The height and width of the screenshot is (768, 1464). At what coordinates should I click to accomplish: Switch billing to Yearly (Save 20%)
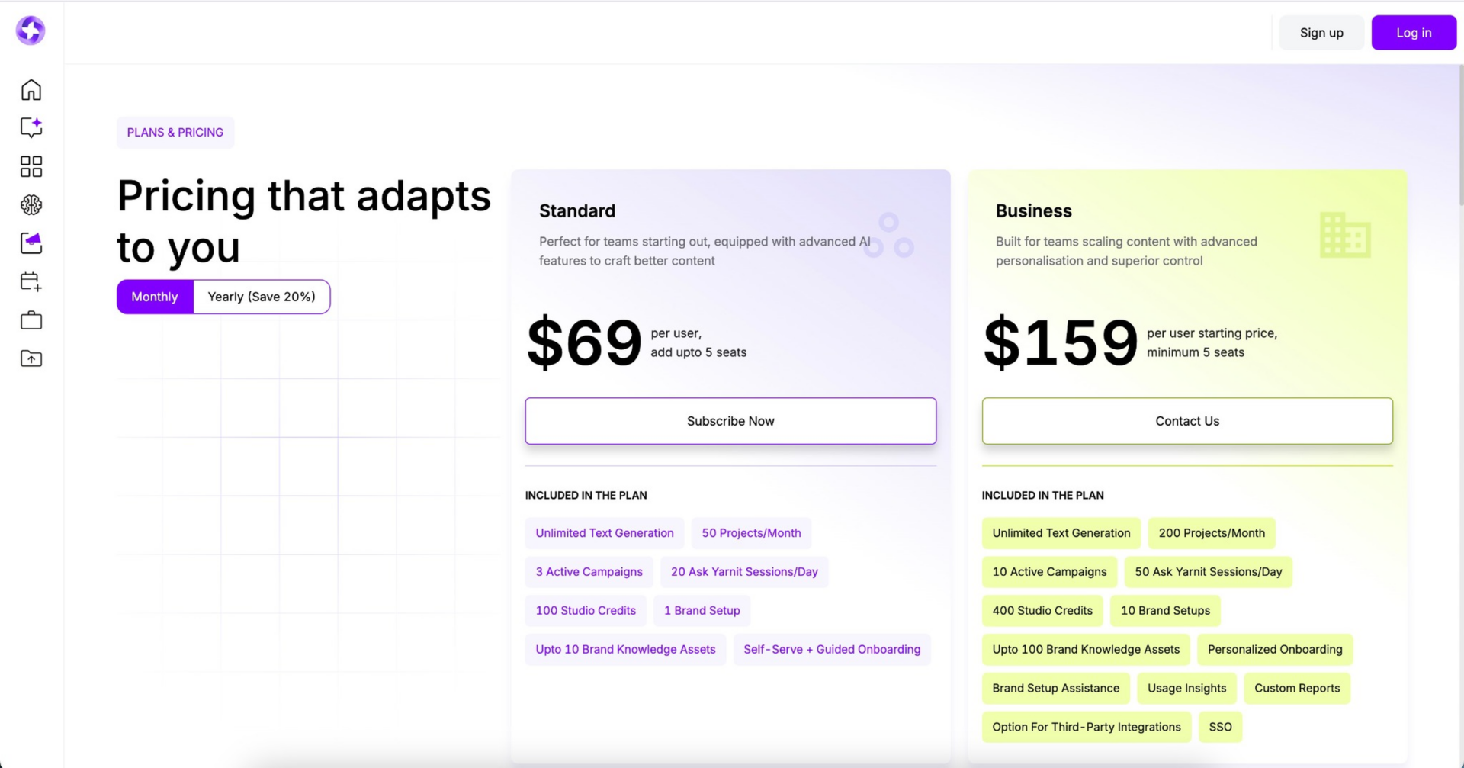pyautogui.click(x=261, y=297)
